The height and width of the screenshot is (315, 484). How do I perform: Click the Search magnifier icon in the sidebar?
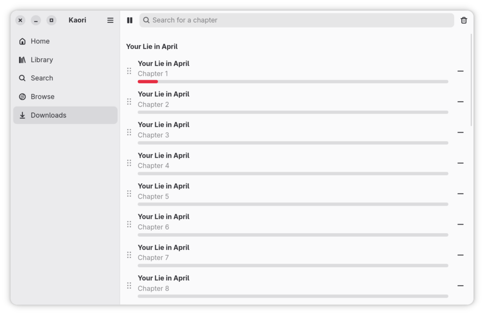[22, 78]
